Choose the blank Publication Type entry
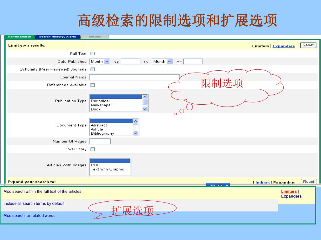Viewport: 321px width, 240px height. point(116,97)
